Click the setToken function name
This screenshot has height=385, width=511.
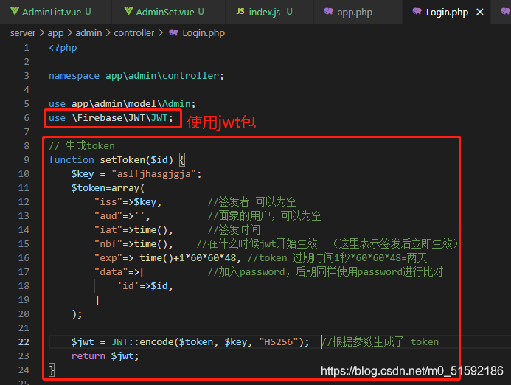[x=122, y=160]
